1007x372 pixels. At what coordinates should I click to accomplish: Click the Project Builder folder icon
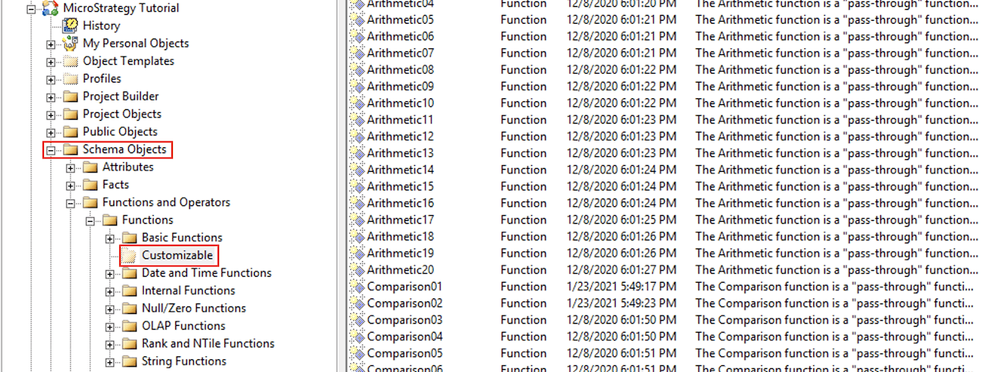pos(71,97)
